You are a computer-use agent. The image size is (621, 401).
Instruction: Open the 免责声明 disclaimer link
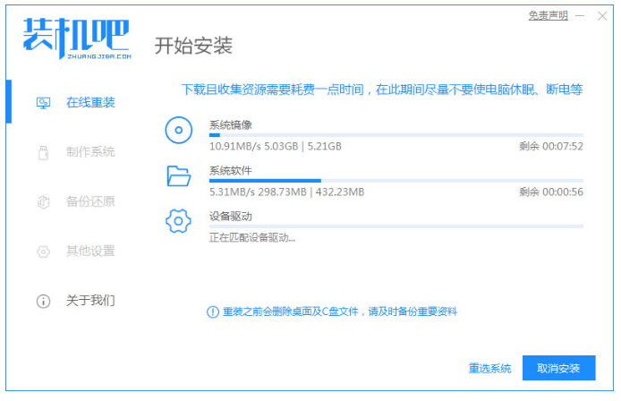[x=547, y=15]
